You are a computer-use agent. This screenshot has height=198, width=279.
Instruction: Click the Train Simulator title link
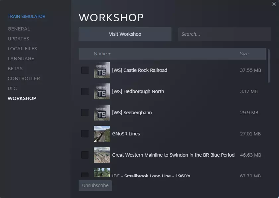(27, 16)
